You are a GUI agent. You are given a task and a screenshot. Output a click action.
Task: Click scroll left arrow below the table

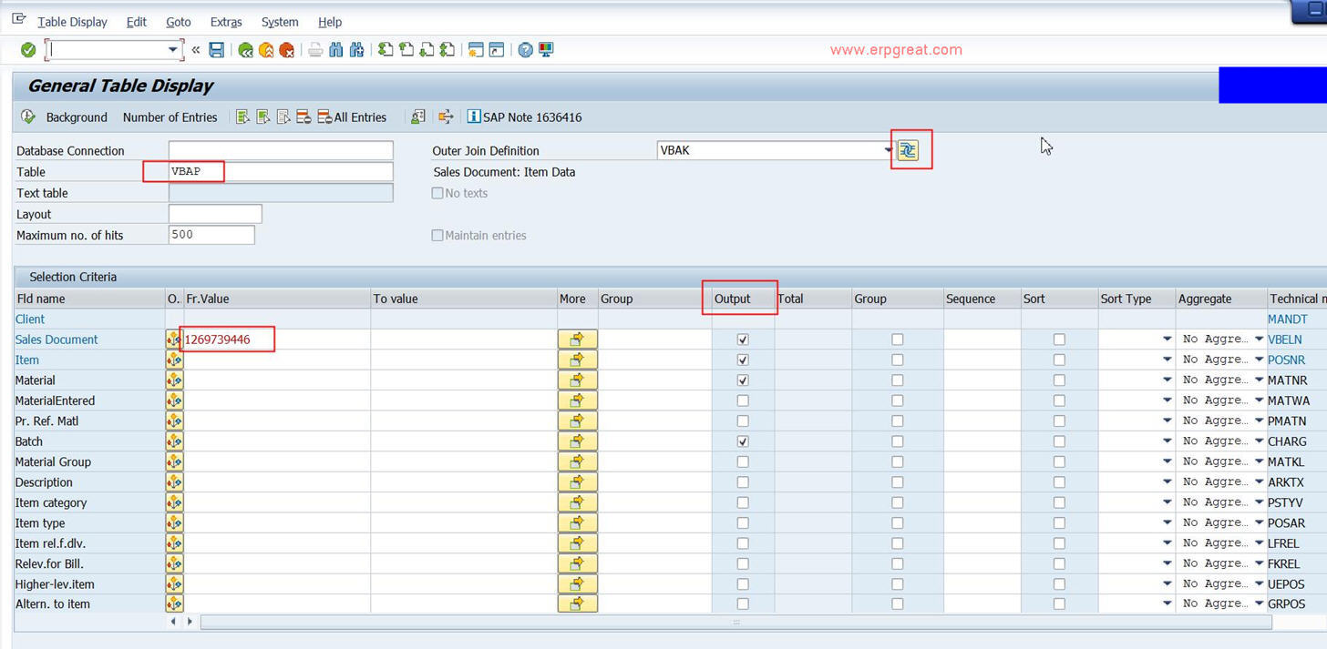click(x=173, y=622)
